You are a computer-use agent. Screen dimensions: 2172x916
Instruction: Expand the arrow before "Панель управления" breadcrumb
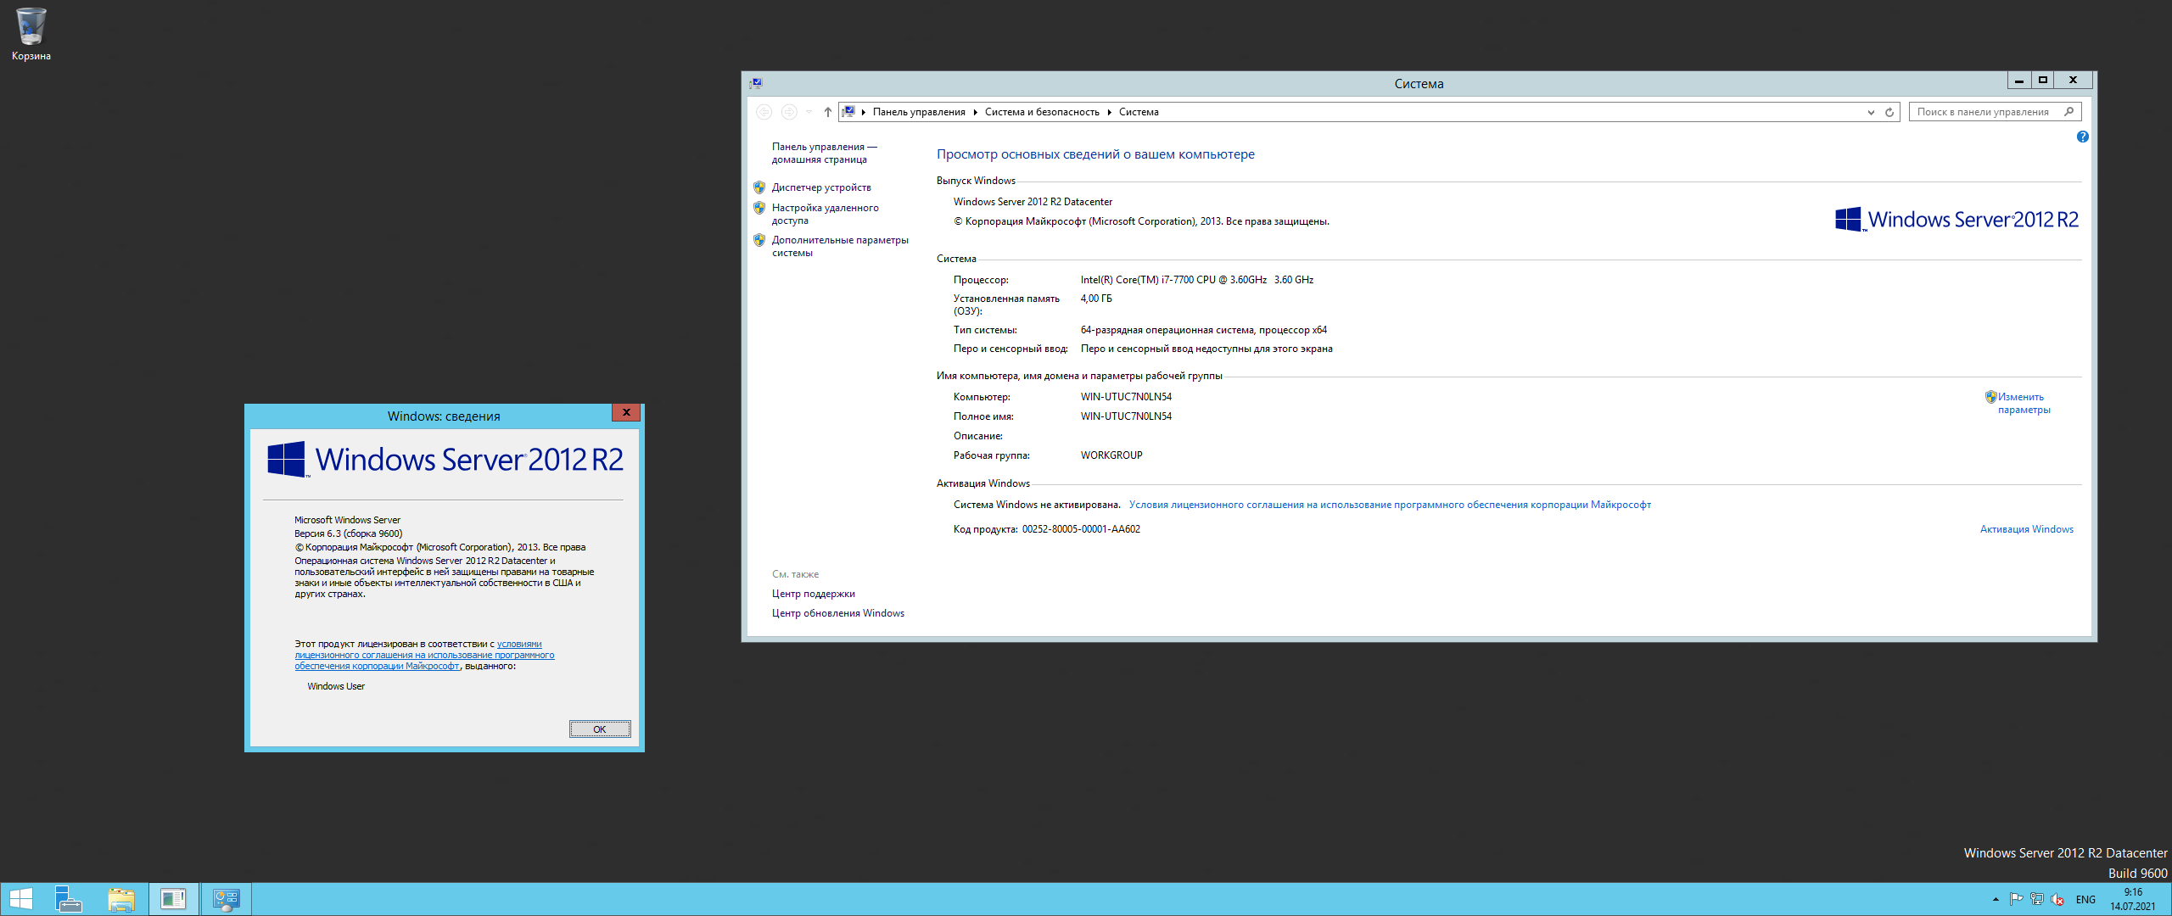tap(864, 112)
